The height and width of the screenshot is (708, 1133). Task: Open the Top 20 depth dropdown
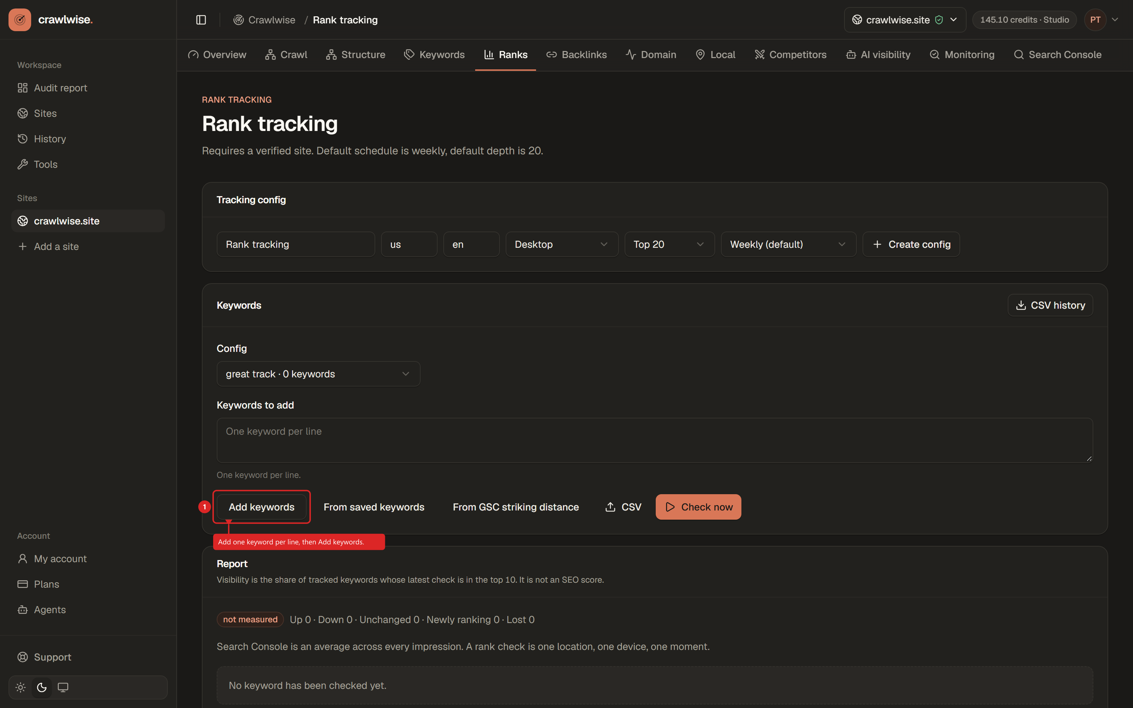coord(670,244)
